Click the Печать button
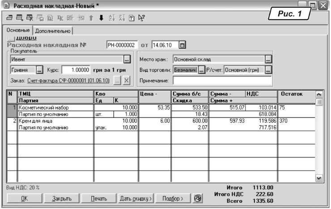 (99, 198)
